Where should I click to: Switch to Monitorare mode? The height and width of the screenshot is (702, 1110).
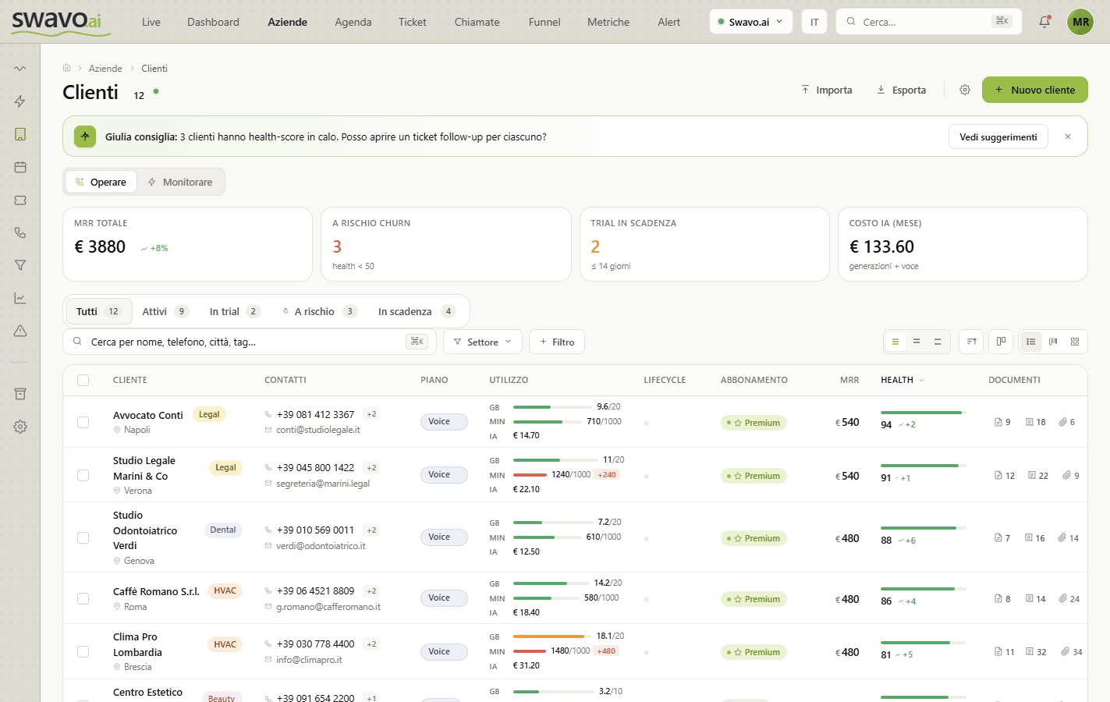tap(180, 182)
